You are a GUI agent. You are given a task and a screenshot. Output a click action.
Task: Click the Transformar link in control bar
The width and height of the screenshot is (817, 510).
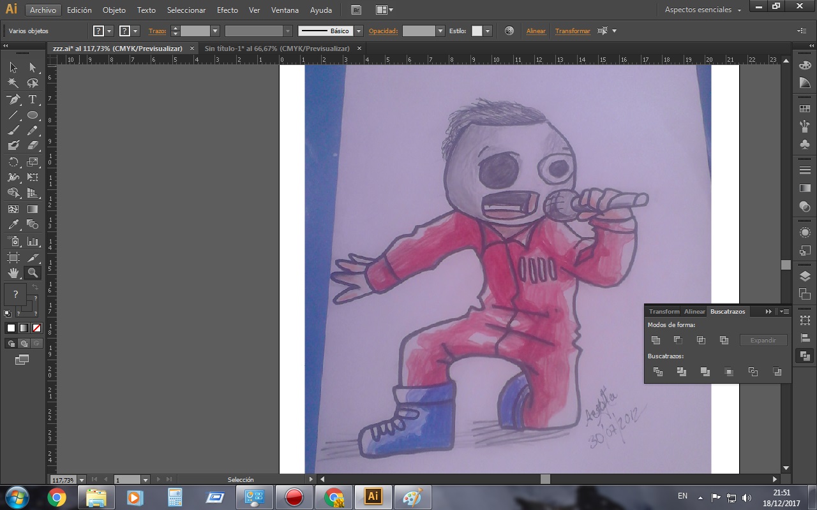coord(573,31)
